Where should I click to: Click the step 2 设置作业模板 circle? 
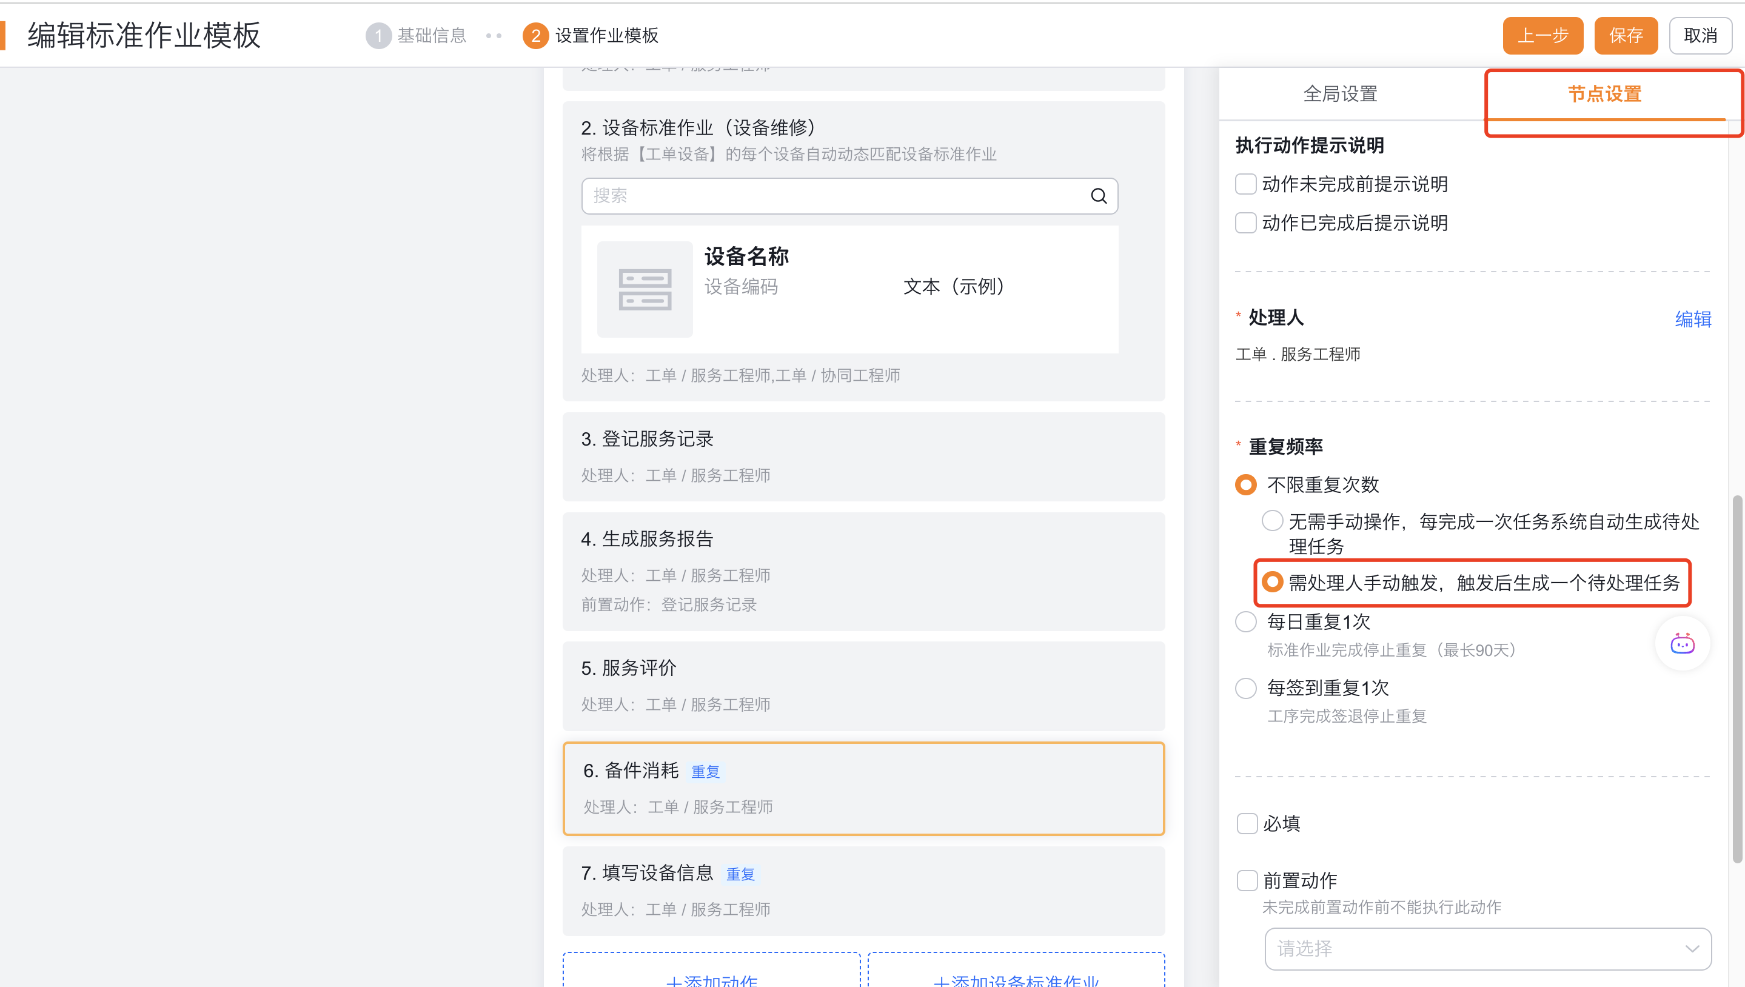pos(535,35)
